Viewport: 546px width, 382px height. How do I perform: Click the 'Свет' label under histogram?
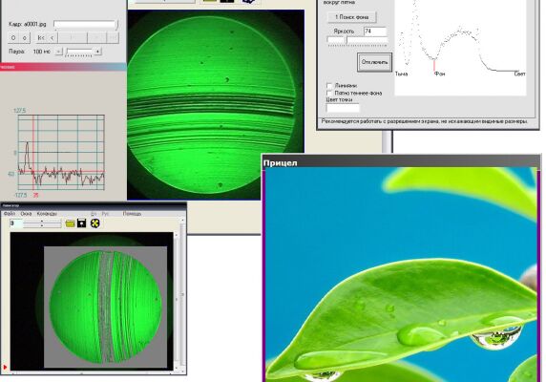pyautogui.click(x=519, y=74)
